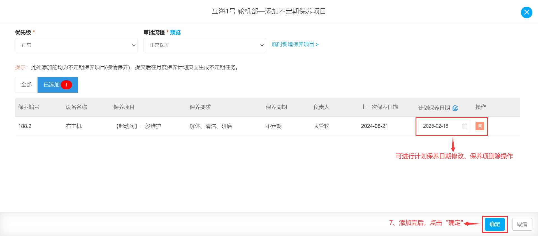Click the 确定 button
Screen dimensions: 538x236
(495, 224)
